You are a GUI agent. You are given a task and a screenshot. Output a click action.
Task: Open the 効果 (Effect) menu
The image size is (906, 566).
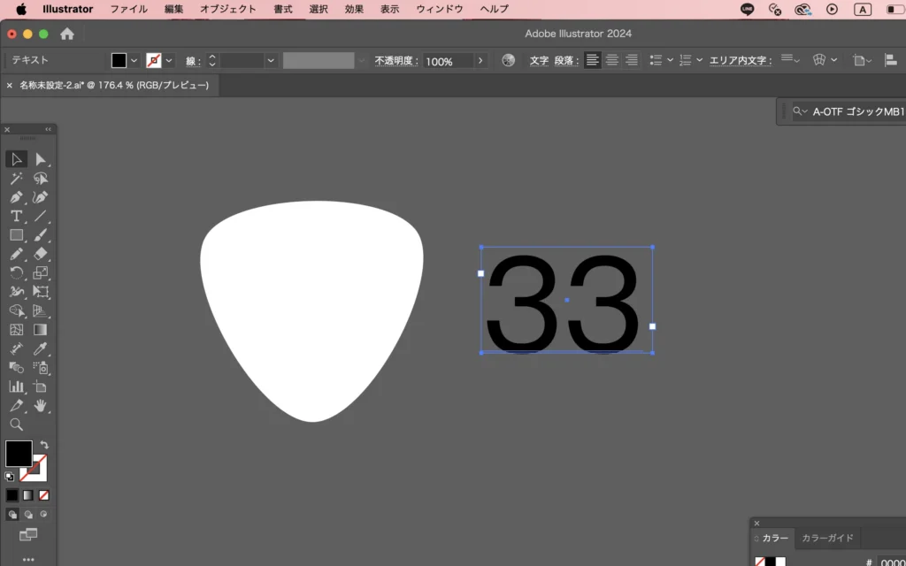pos(354,9)
